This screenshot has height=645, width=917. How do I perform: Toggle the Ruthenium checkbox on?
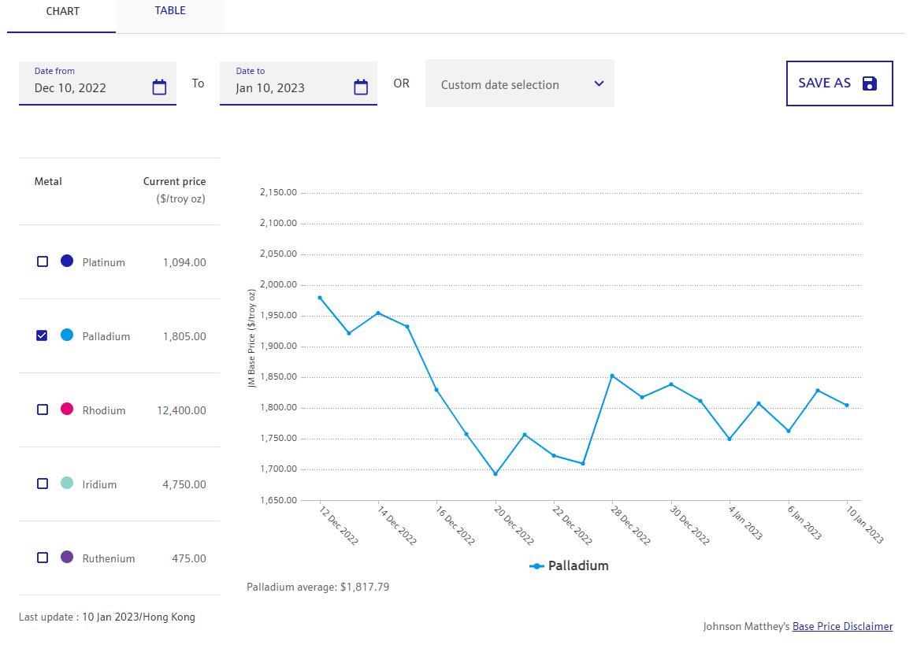click(x=43, y=558)
